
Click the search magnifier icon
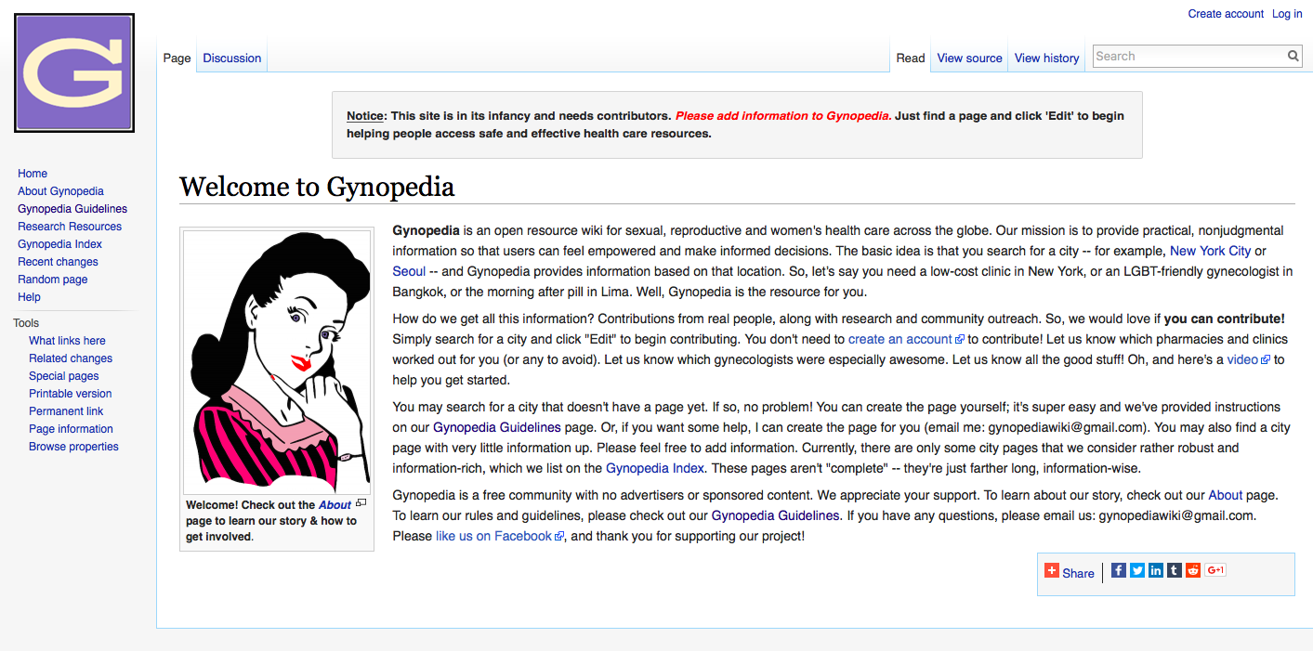click(1293, 56)
